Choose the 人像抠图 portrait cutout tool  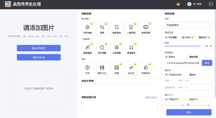(x=131, y=29)
